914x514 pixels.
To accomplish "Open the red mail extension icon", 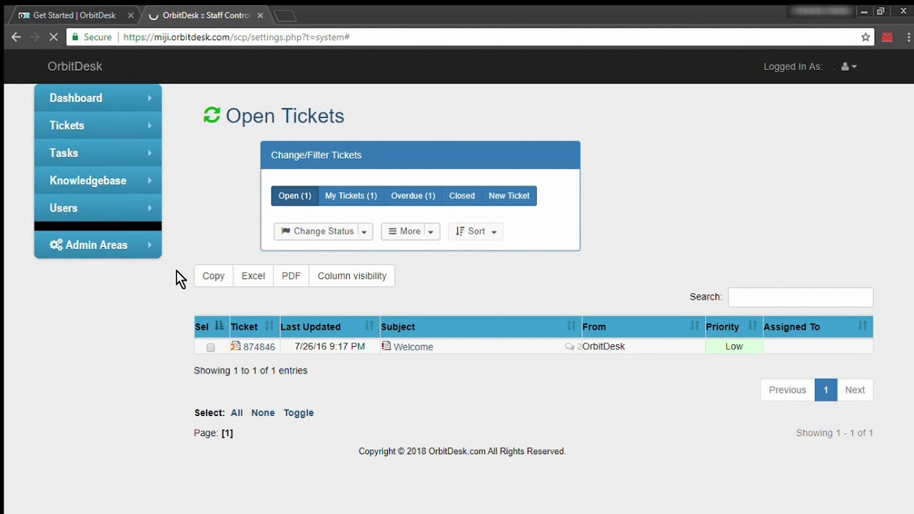I will coord(887,37).
